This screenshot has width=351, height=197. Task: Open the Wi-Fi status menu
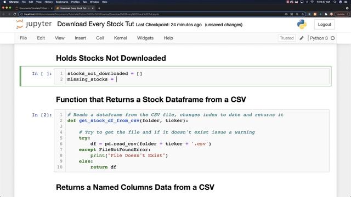[x=312, y=2]
